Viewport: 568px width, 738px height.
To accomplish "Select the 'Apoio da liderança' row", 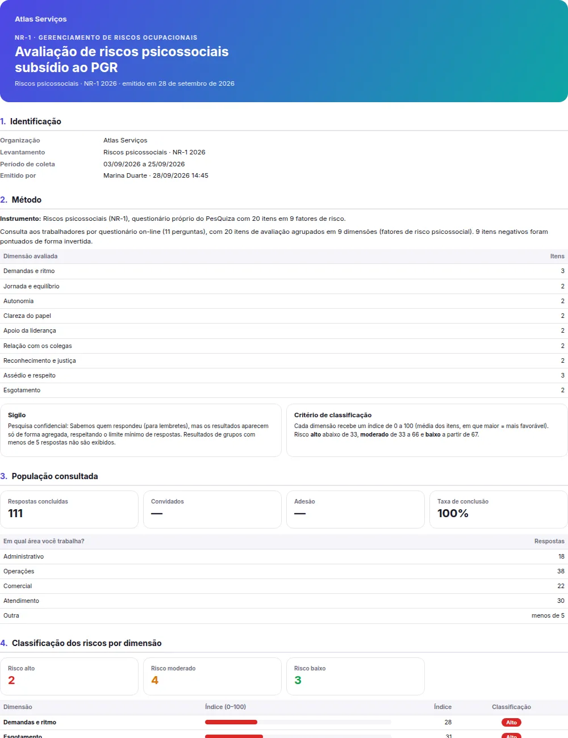I will pyautogui.click(x=284, y=331).
